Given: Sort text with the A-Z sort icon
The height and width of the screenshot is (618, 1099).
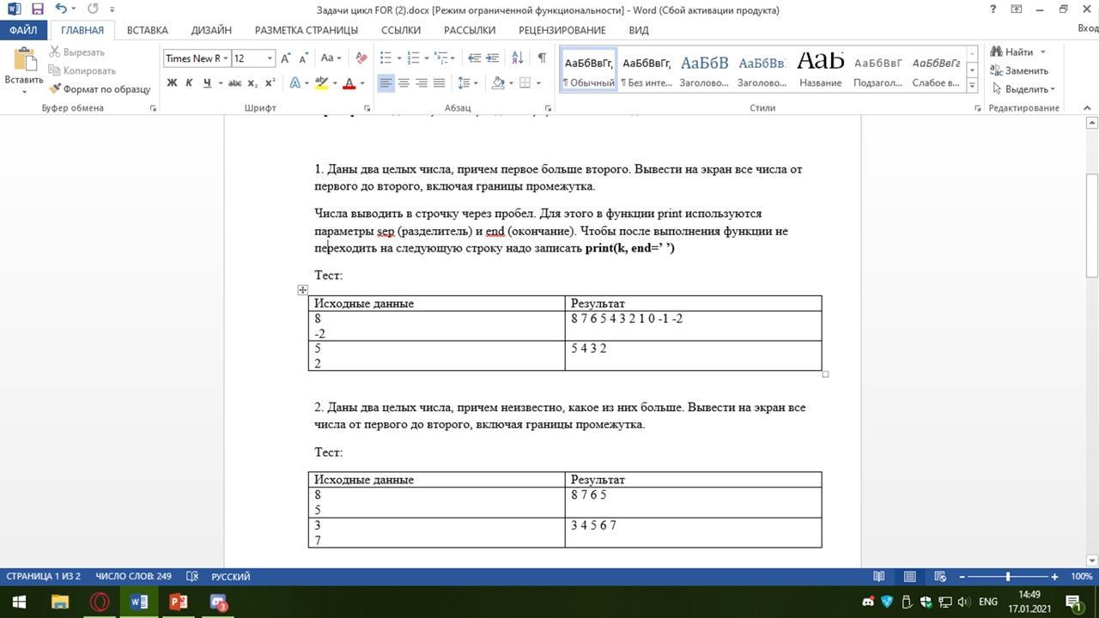Looking at the screenshot, I should coord(517,58).
